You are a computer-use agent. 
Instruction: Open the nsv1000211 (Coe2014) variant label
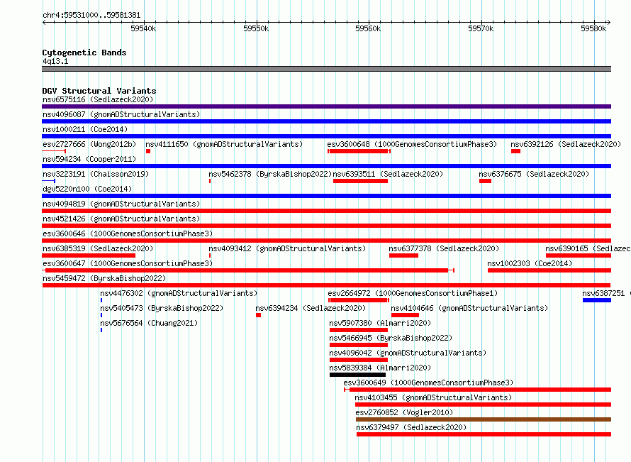click(x=85, y=129)
